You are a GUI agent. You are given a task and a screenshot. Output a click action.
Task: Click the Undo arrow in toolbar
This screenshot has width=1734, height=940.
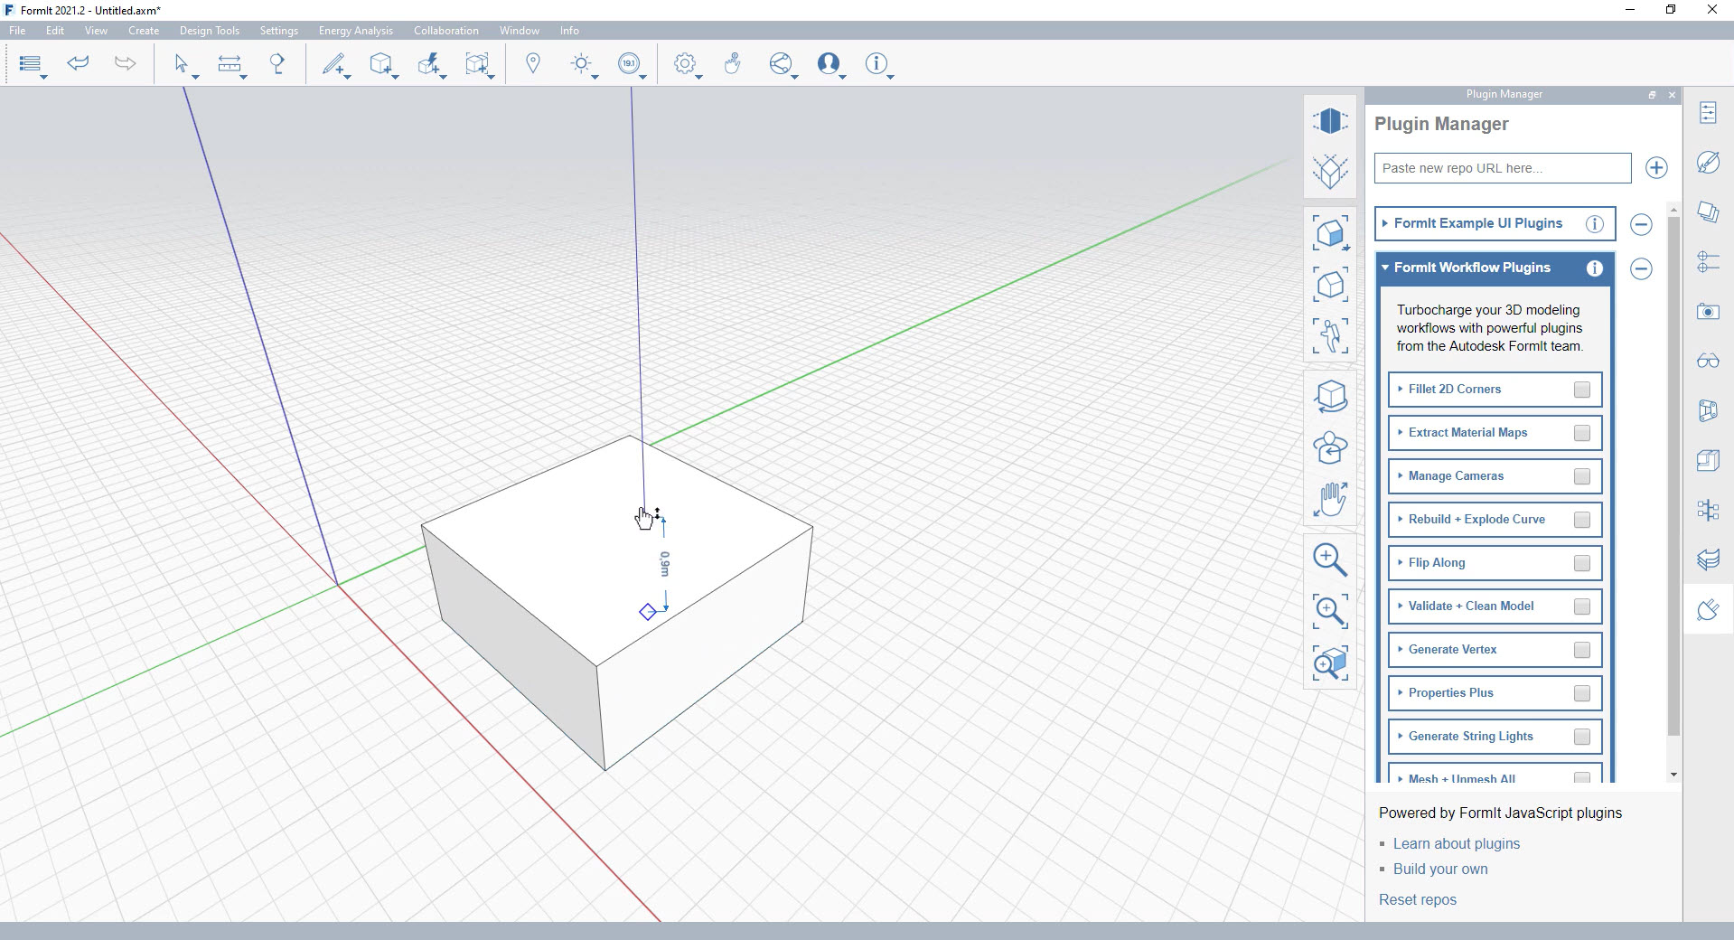(79, 63)
